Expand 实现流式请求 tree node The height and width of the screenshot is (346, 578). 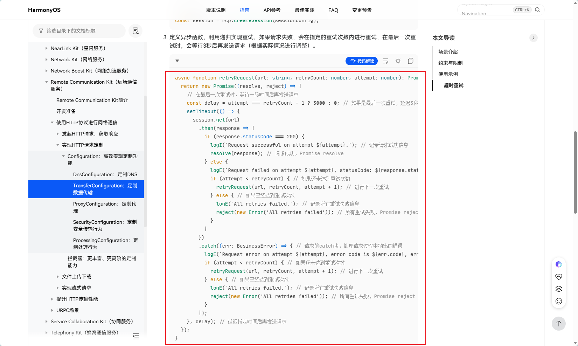tap(57, 288)
